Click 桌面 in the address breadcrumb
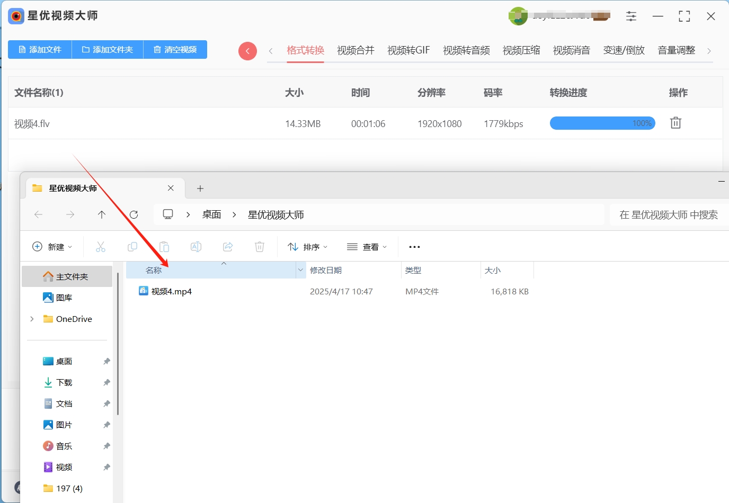Screen dimensions: 729x503 coord(212,214)
